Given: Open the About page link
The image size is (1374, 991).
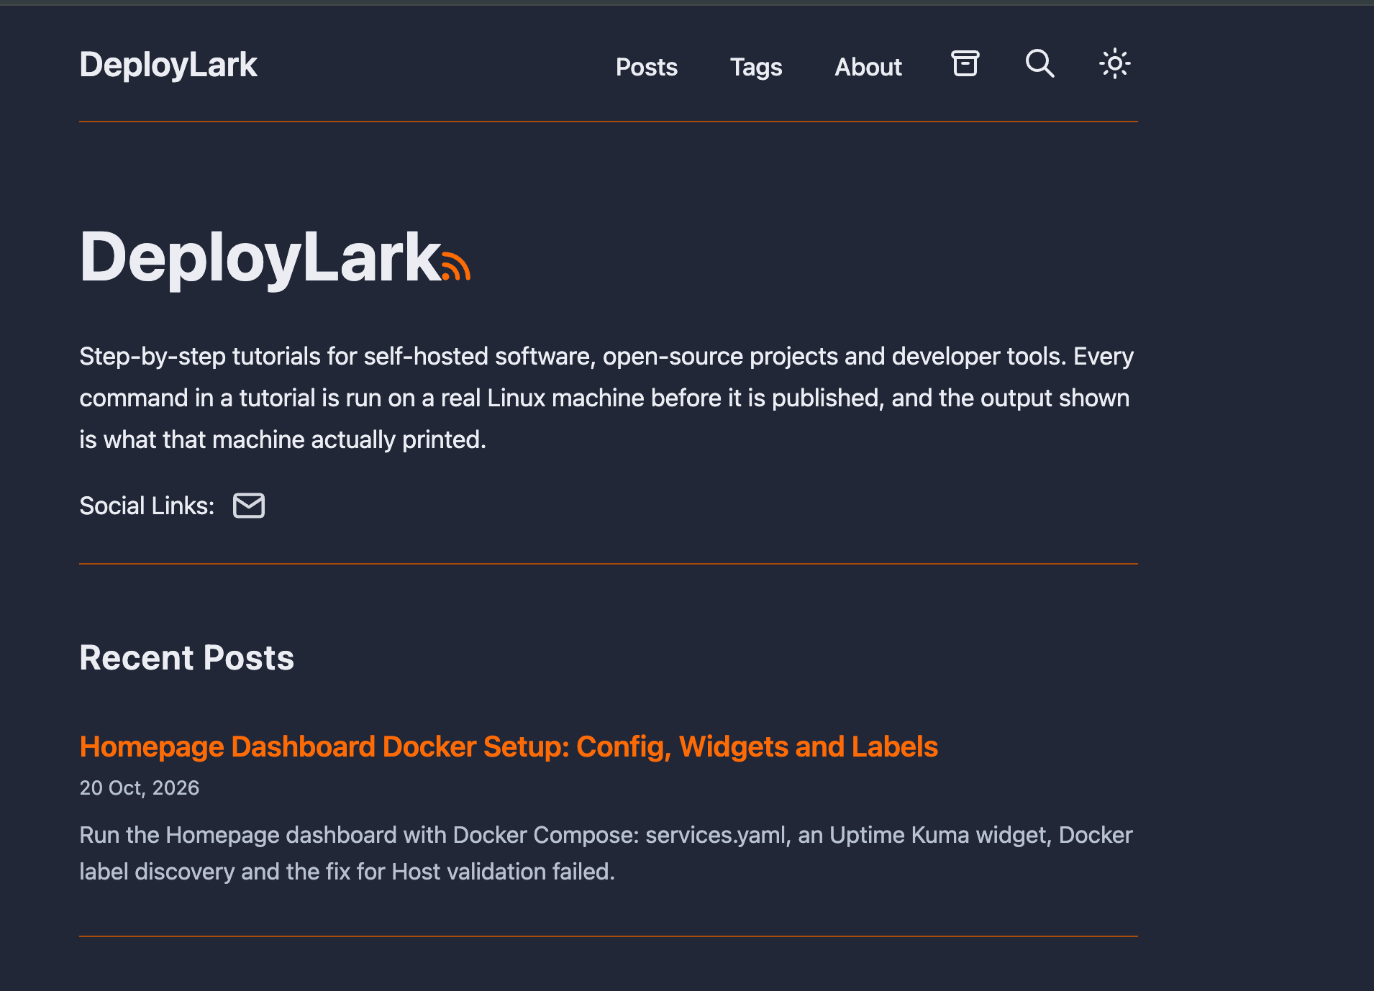Looking at the screenshot, I should click(x=868, y=67).
